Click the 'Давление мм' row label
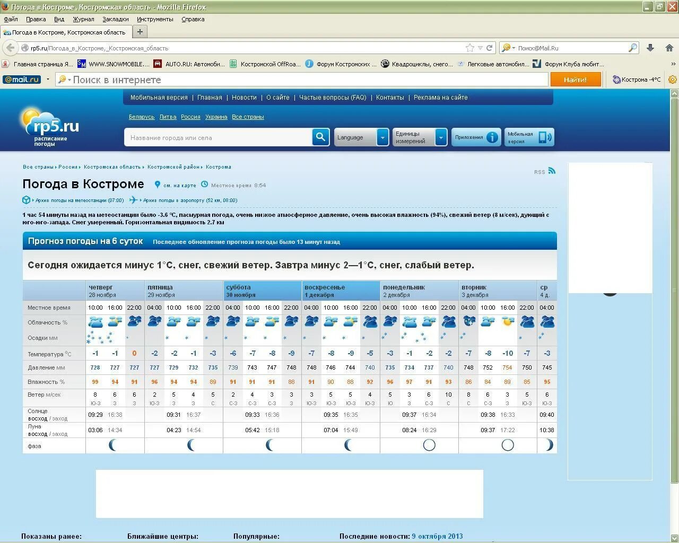Screen dimensions: 679x543 [46, 368]
